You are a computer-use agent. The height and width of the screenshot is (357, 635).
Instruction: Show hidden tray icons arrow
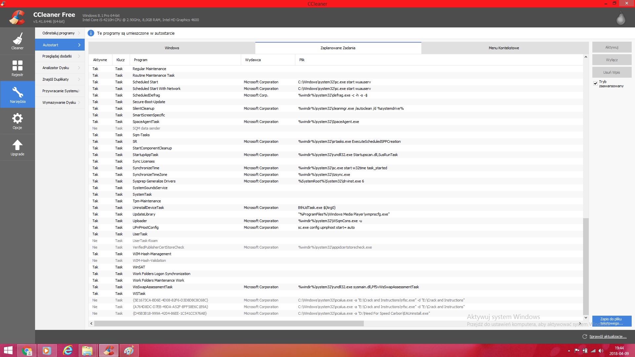click(569, 351)
